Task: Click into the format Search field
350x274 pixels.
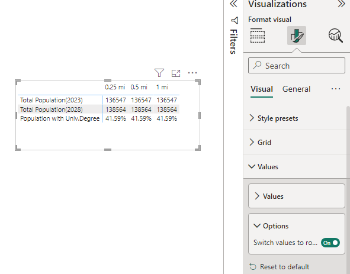Action: [x=297, y=65]
